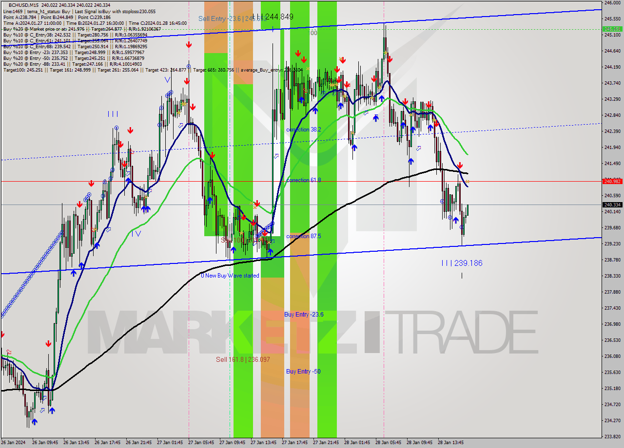This screenshot has width=624, height=448.
Task: Click the 236.080 price axis label
Action: click(x=612, y=356)
